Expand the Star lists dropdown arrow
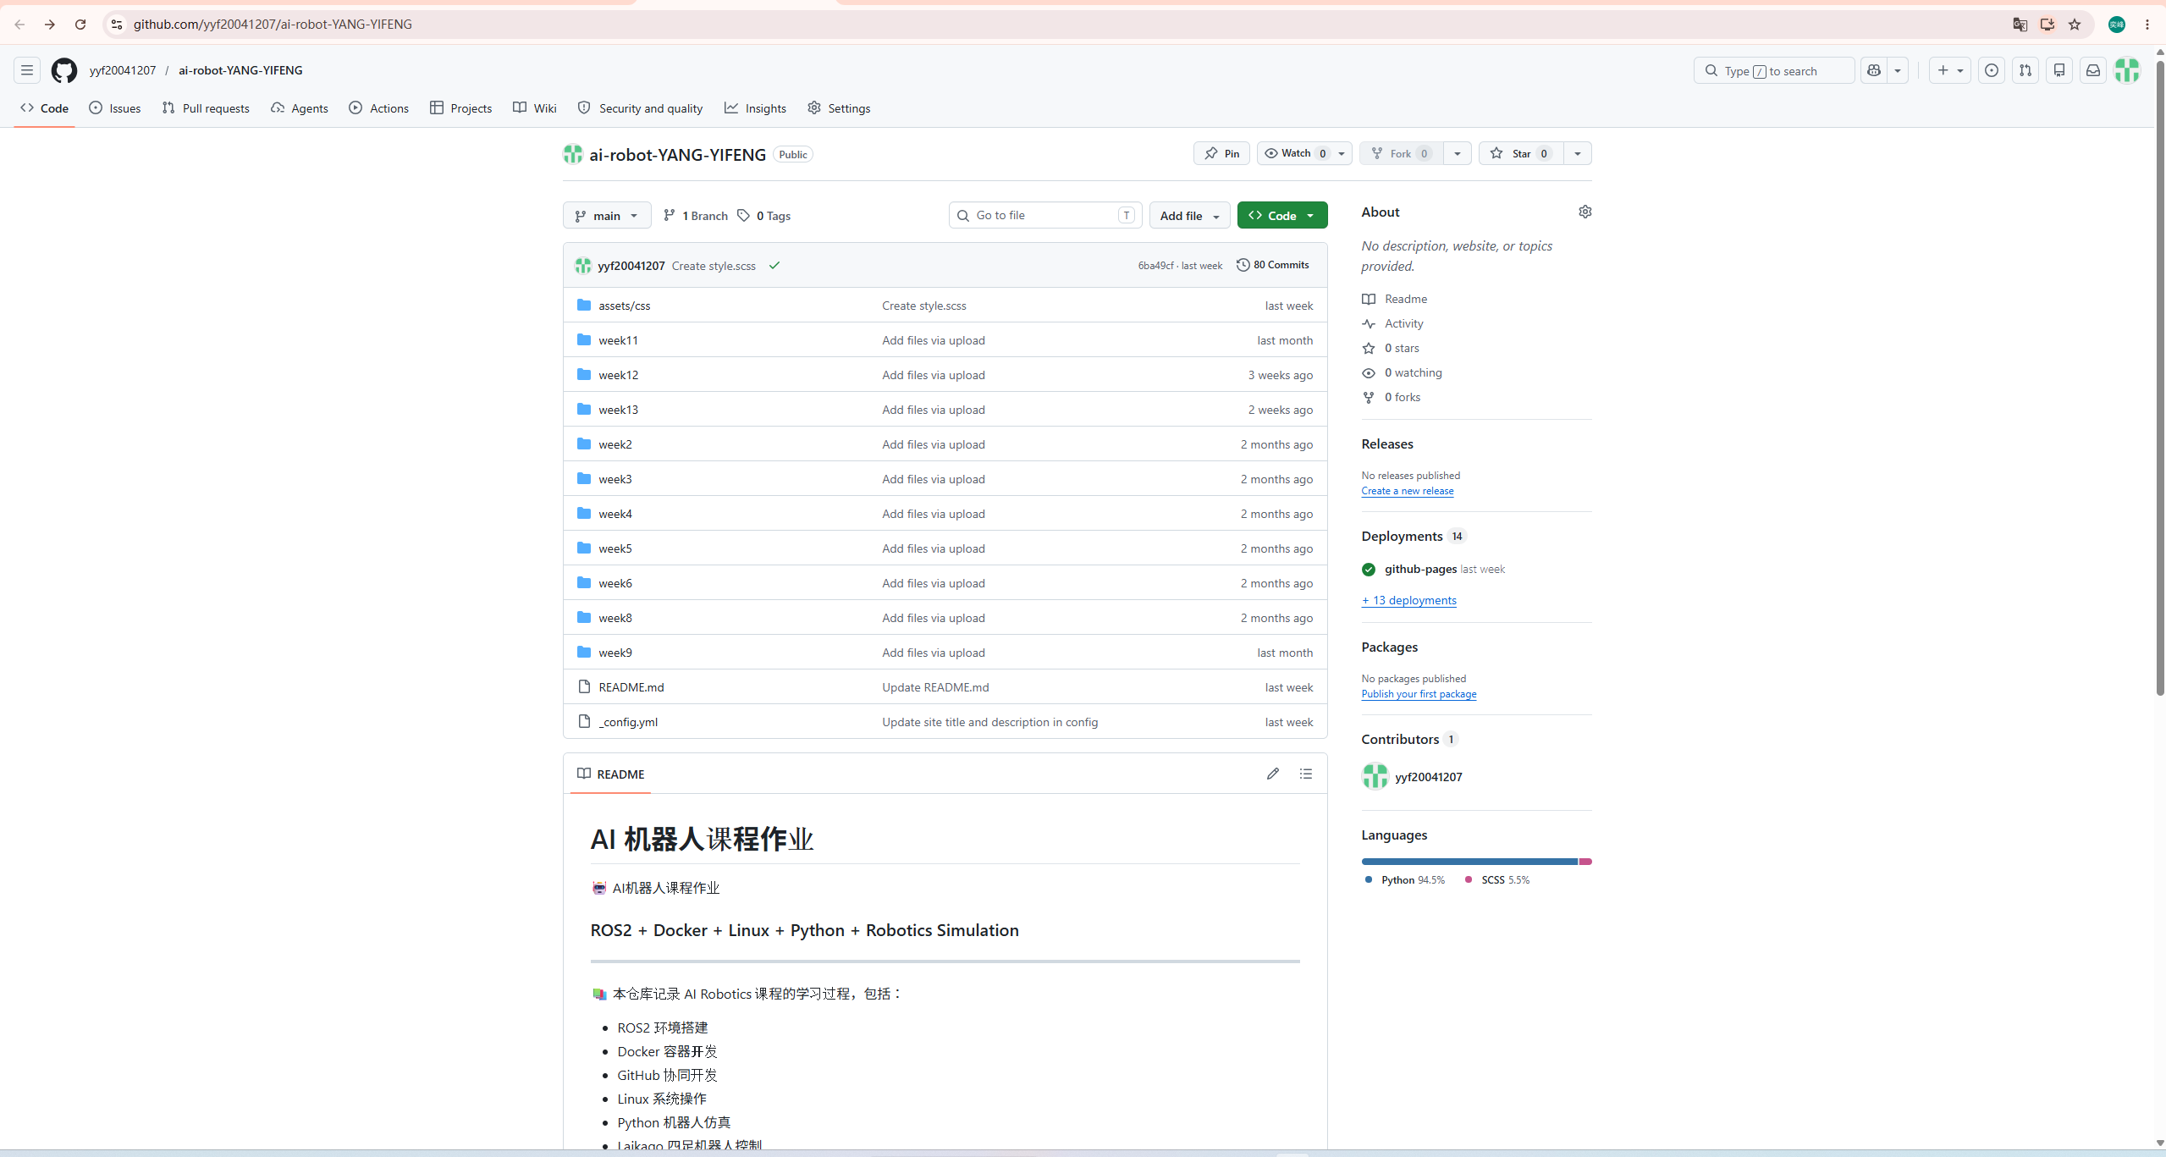The image size is (2166, 1157). (1578, 153)
